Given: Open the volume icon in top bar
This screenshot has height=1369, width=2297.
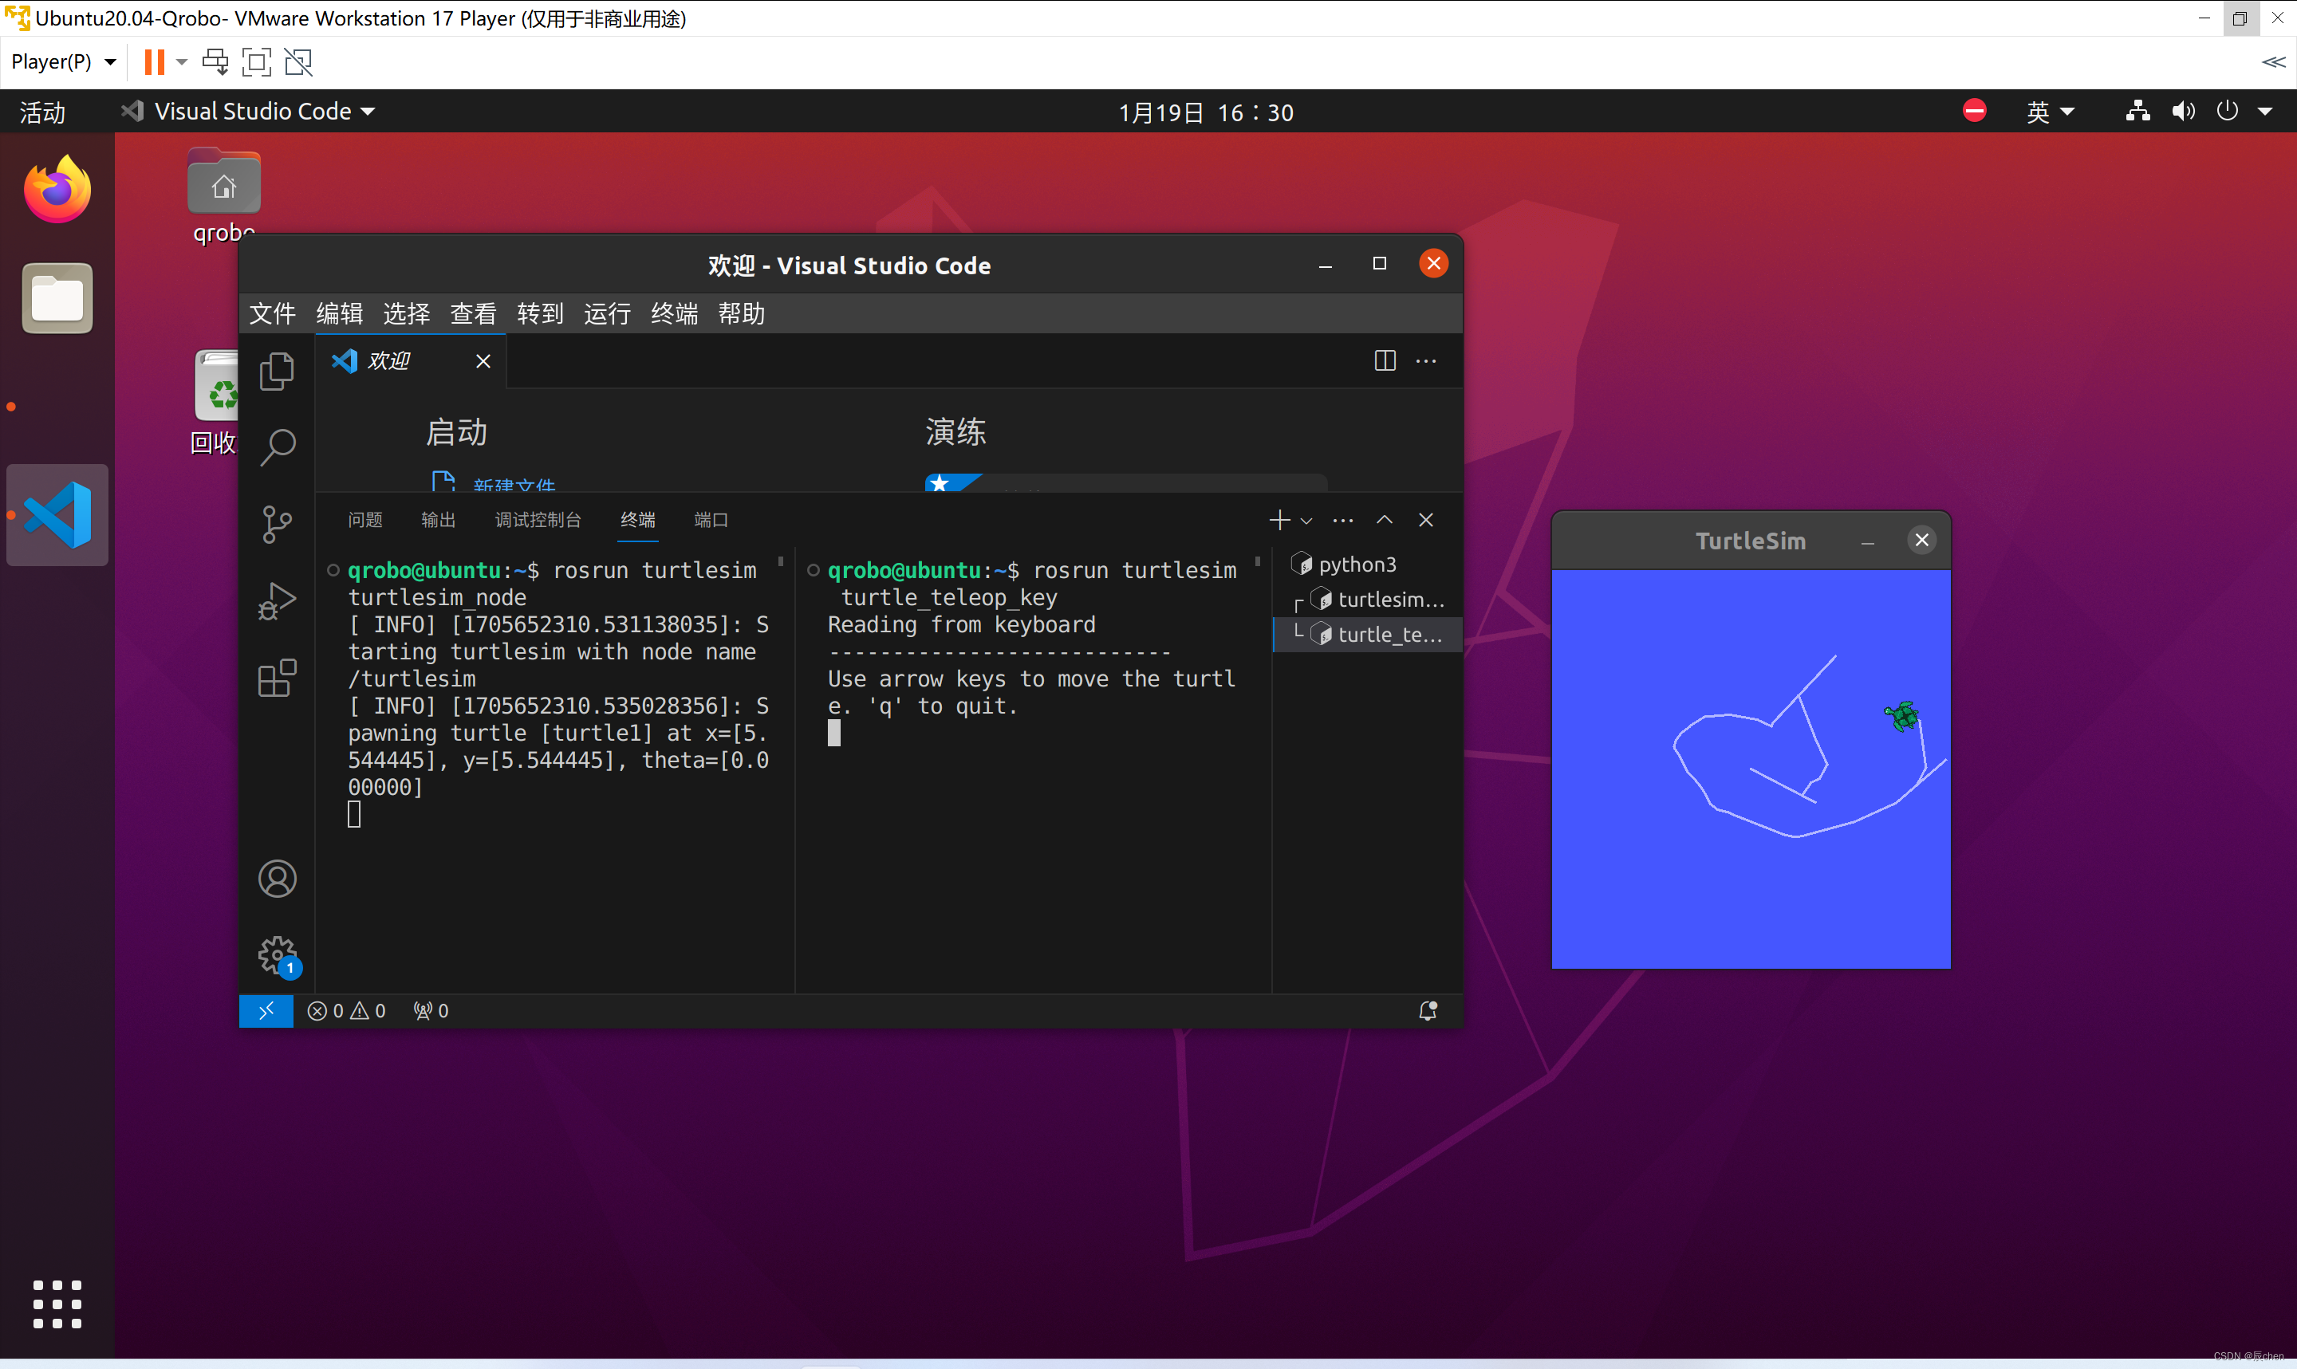Looking at the screenshot, I should [2183, 112].
